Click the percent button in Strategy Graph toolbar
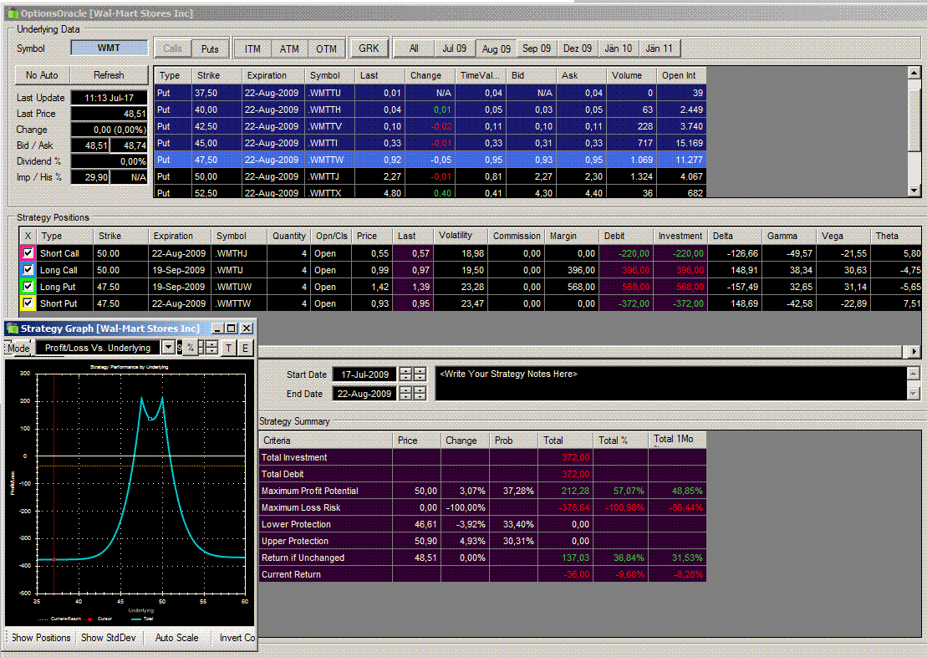This screenshot has width=927, height=657. tap(191, 348)
